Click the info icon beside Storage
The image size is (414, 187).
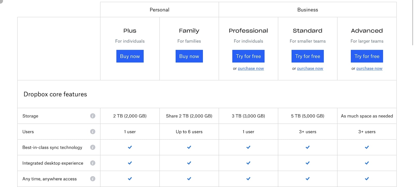tap(93, 116)
